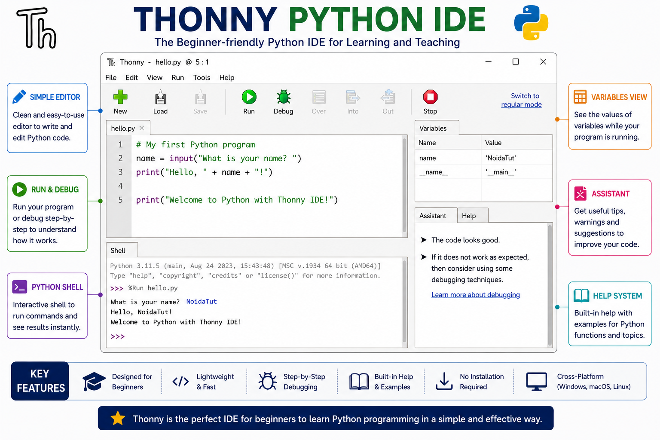Start debugging with the Debug bug icon
Screen dimensions: 660x440
pyautogui.click(x=283, y=97)
